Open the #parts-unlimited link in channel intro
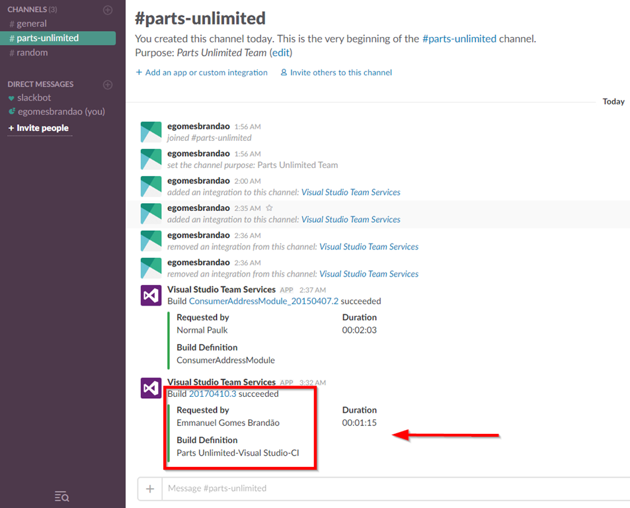 (x=459, y=38)
